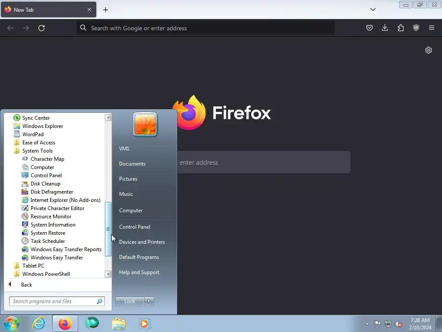Open the file explorer taskbar icon
Viewport: 442px width, 332px height.
click(119, 323)
